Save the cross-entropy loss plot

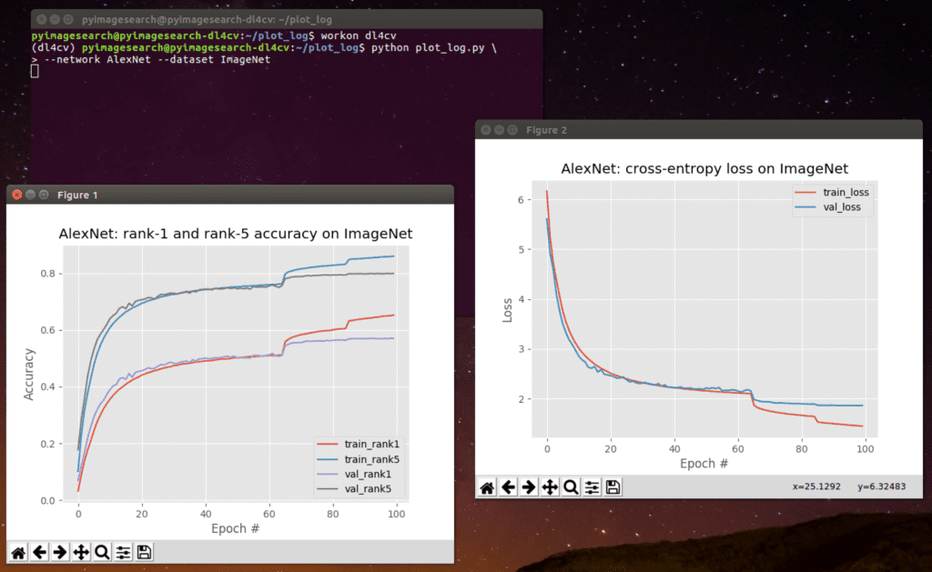coord(612,487)
